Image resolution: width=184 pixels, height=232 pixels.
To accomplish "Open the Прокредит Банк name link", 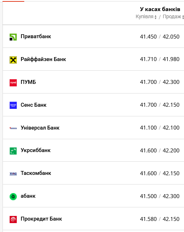I will tap(41, 219).
